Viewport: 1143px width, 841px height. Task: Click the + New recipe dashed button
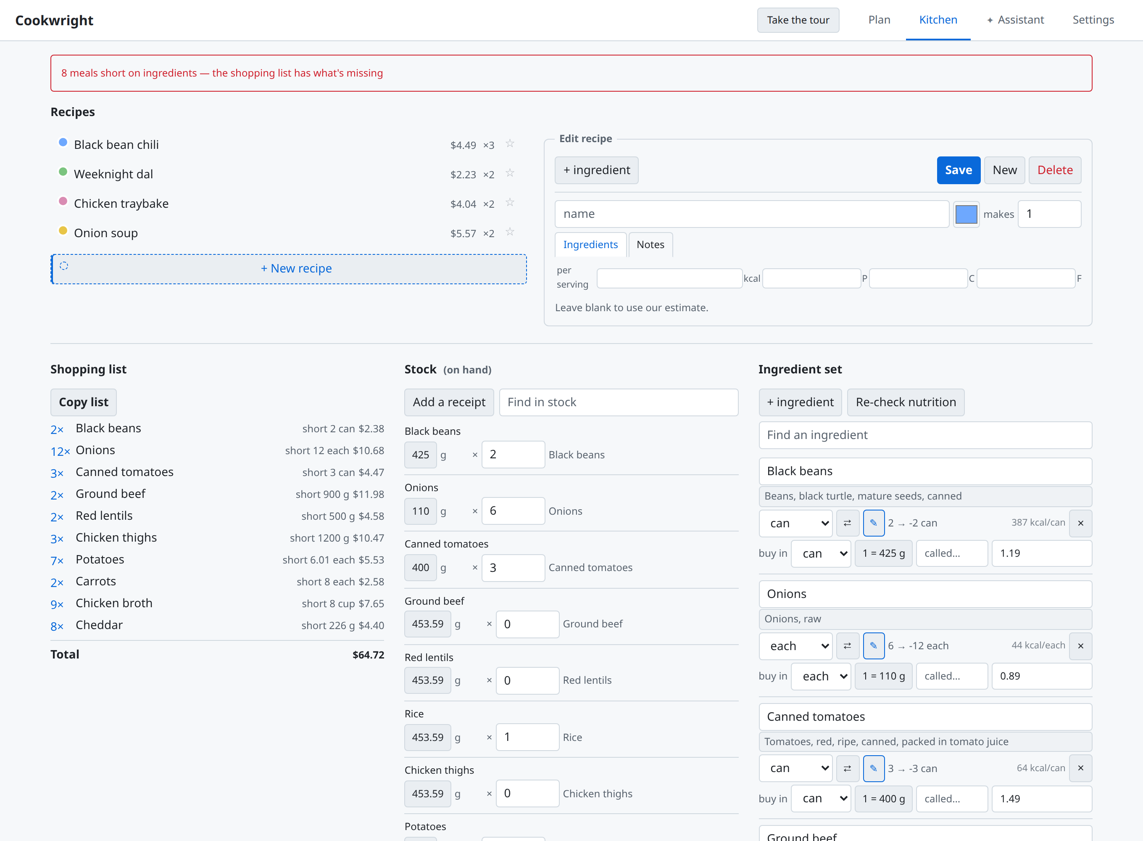(289, 269)
